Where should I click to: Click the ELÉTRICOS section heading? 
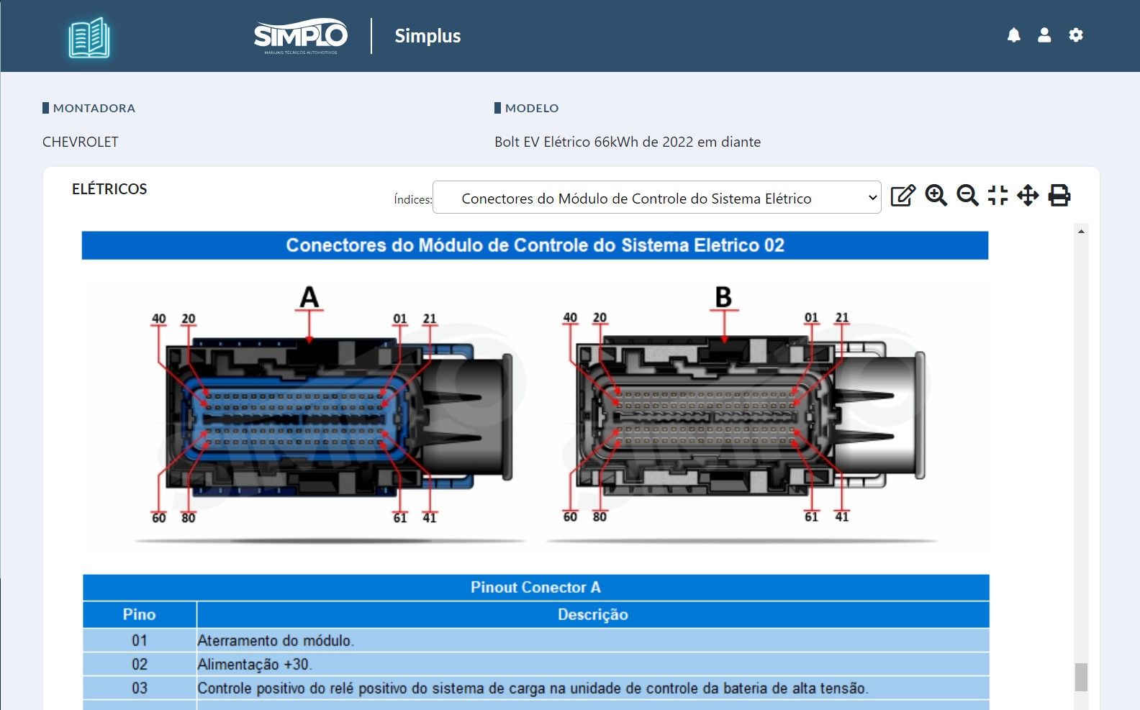(x=109, y=189)
